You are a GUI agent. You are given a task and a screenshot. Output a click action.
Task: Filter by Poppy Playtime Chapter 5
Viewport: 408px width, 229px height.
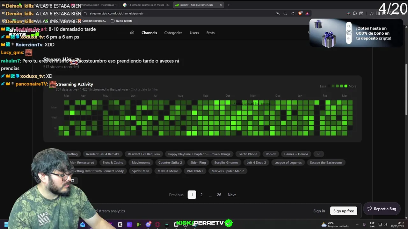point(199,154)
